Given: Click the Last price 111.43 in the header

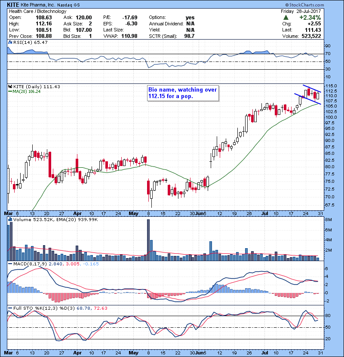Looking at the screenshot, I should tap(313, 30).
